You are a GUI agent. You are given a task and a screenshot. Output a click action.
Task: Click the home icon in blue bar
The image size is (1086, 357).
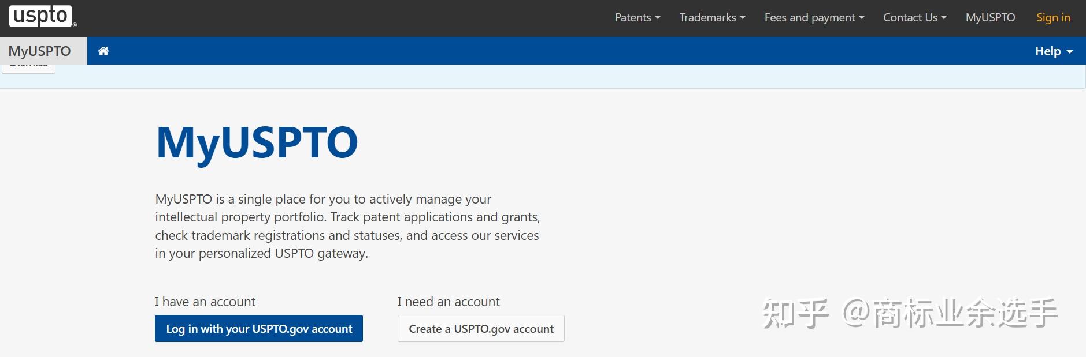[103, 51]
